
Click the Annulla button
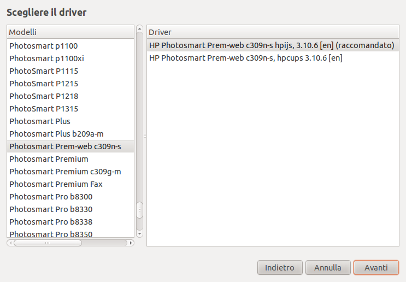(328, 267)
